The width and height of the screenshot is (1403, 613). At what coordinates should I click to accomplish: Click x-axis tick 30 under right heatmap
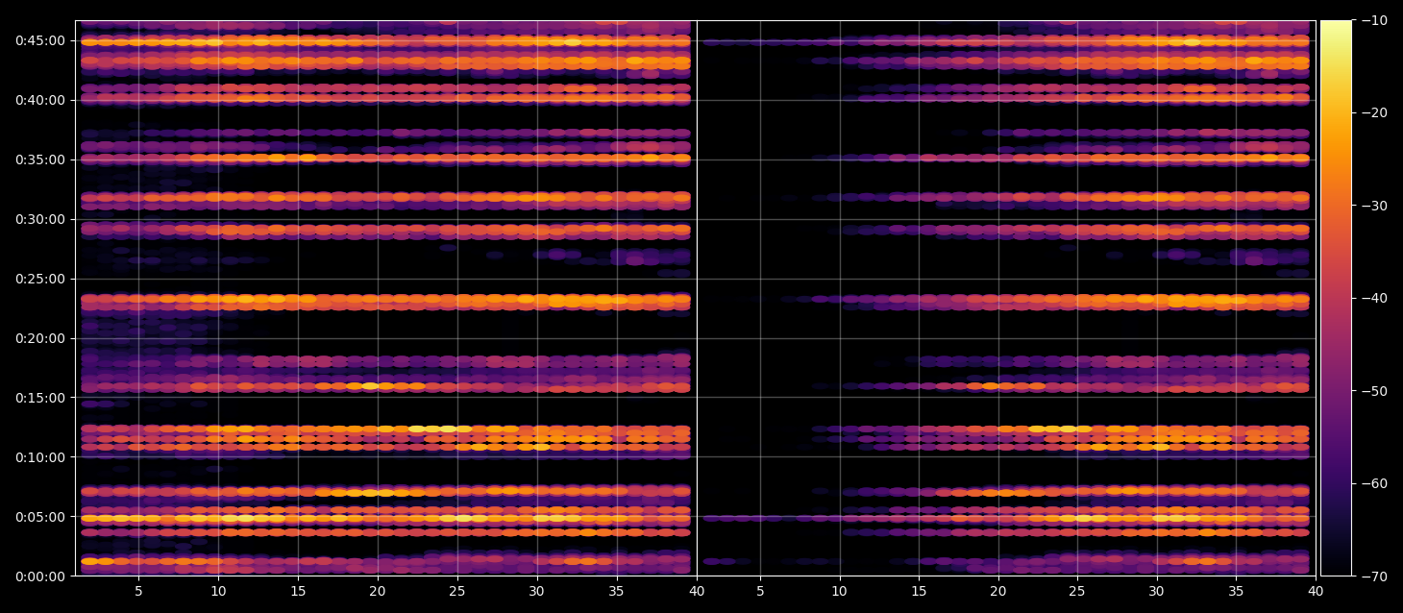pos(1157,591)
